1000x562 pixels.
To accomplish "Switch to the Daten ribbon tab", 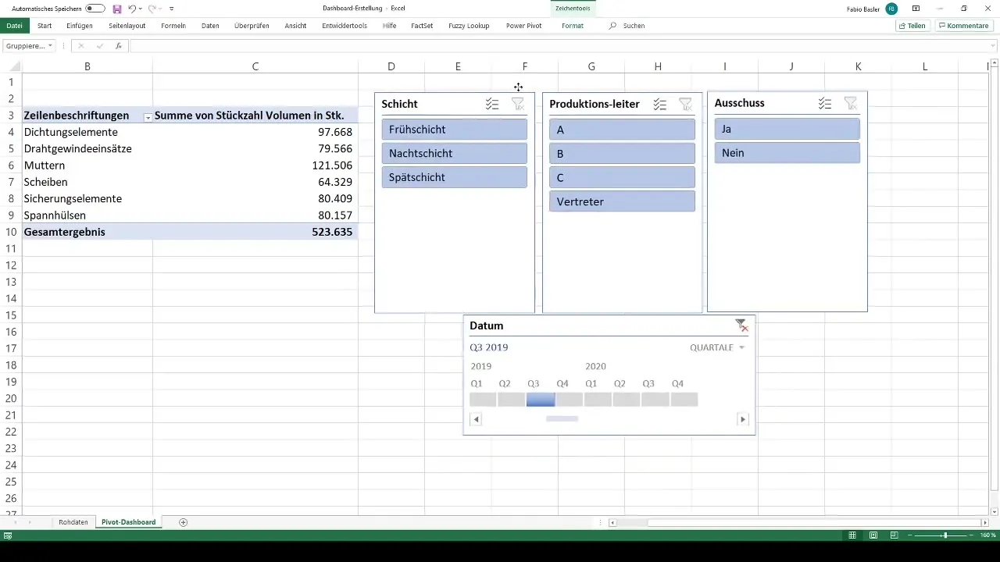I will (210, 26).
